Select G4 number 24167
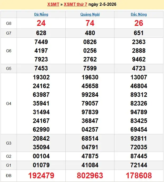 (41, 121)
